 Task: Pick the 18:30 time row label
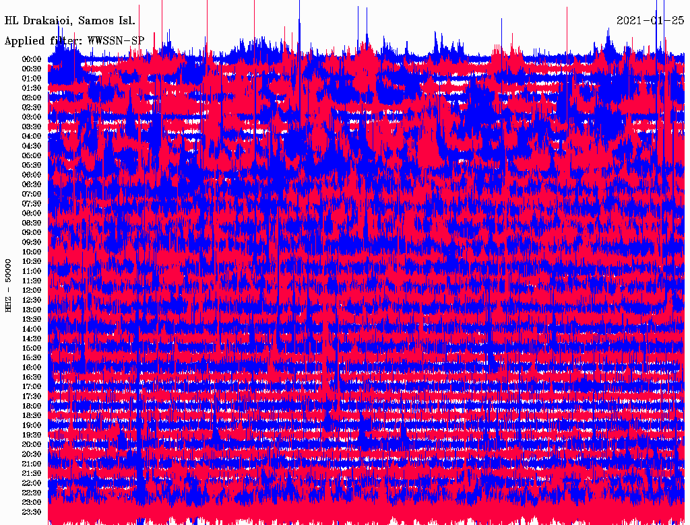coord(32,415)
